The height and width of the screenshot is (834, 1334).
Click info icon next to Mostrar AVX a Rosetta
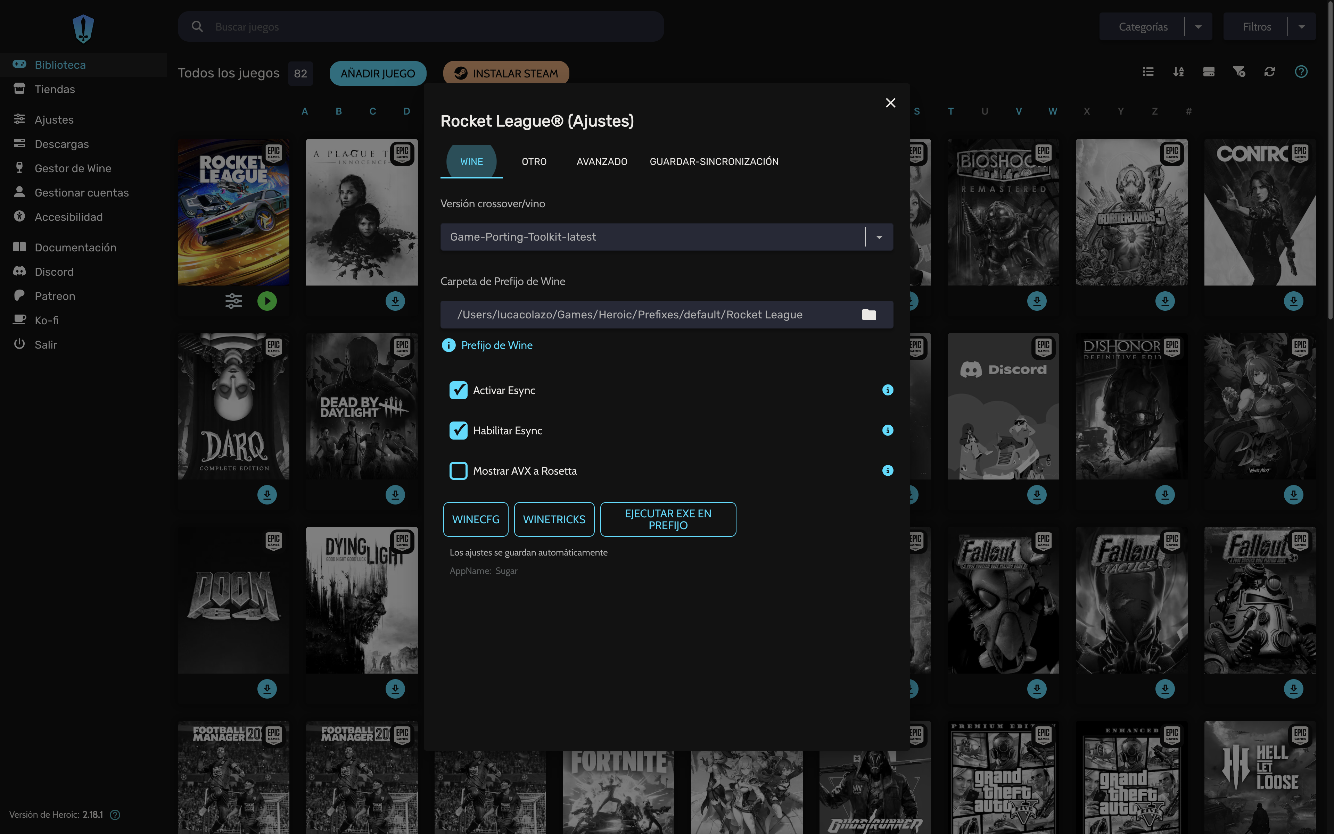tap(888, 470)
